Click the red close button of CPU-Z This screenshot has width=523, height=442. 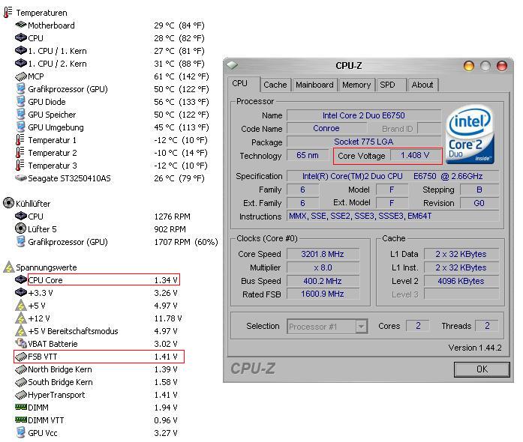click(x=502, y=66)
